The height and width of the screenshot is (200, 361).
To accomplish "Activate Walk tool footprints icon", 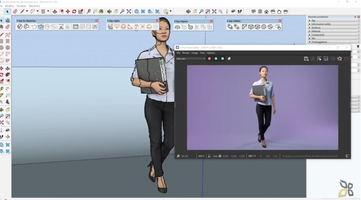I will coord(240,11).
